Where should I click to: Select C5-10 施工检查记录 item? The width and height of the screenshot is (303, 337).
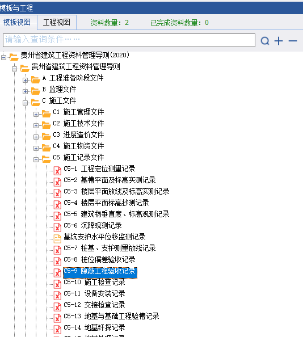coord(94,282)
